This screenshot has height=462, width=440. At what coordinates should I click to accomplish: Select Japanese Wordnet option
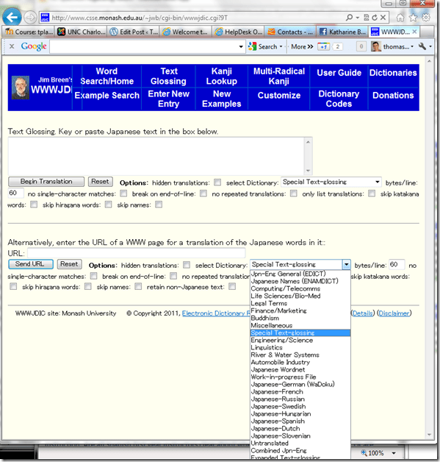pos(300,369)
